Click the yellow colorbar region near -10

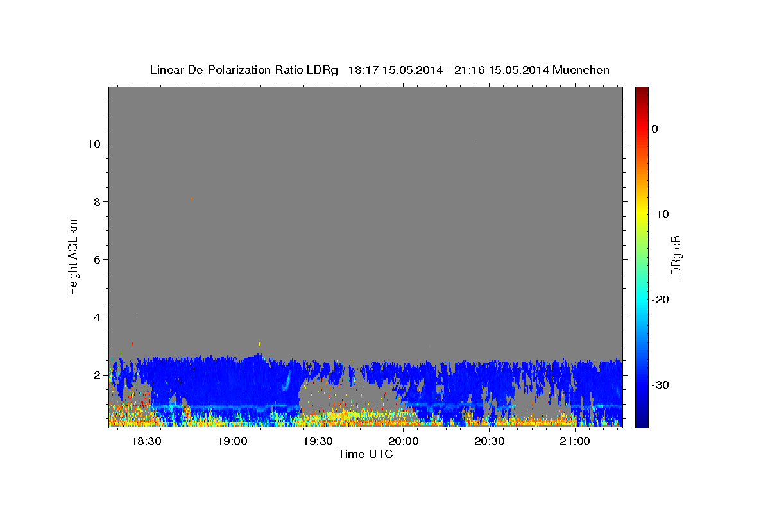click(642, 214)
